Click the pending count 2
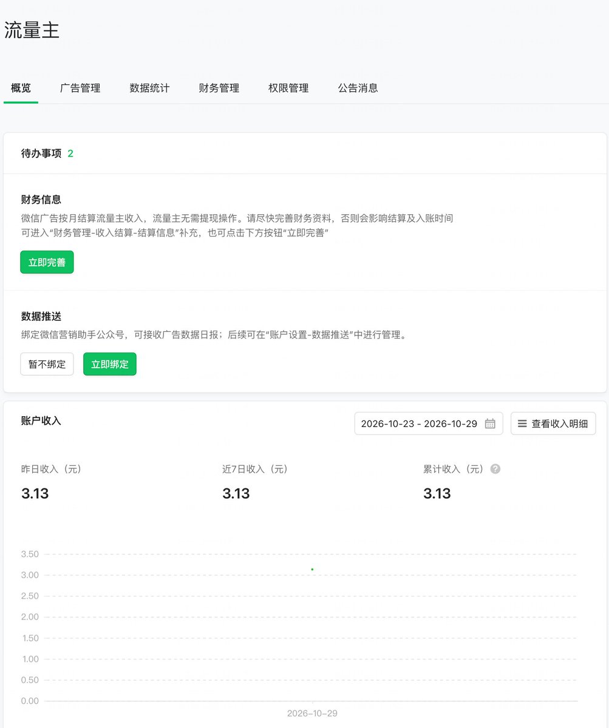This screenshot has width=609, height=728. (70, 153)
